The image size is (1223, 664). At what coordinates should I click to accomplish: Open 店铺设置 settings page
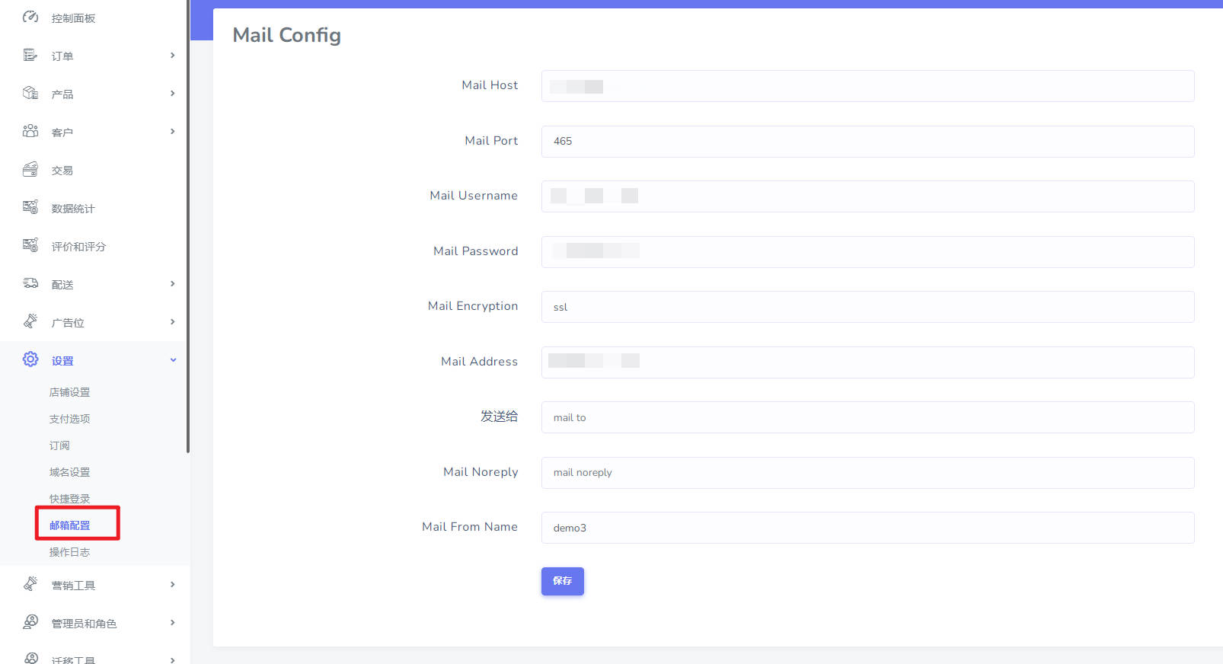click(x=69, y=392)
